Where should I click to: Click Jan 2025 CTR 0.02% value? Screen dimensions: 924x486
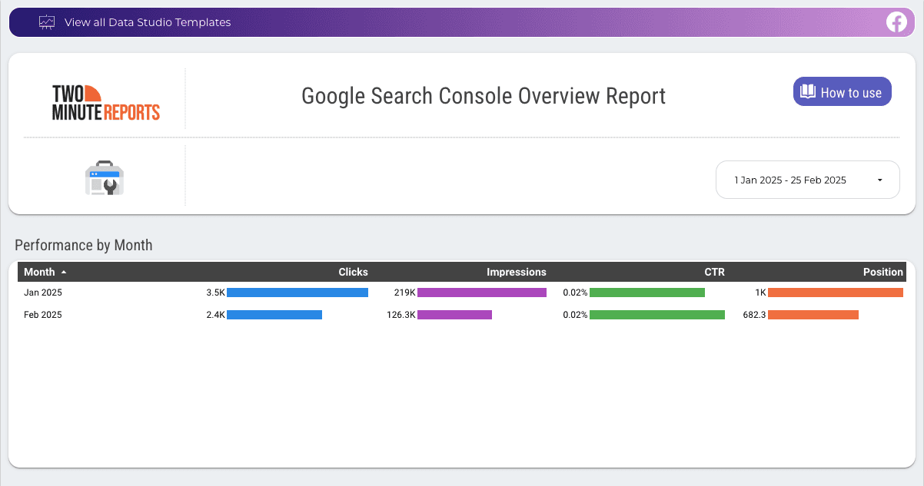[x=575, y=293]
